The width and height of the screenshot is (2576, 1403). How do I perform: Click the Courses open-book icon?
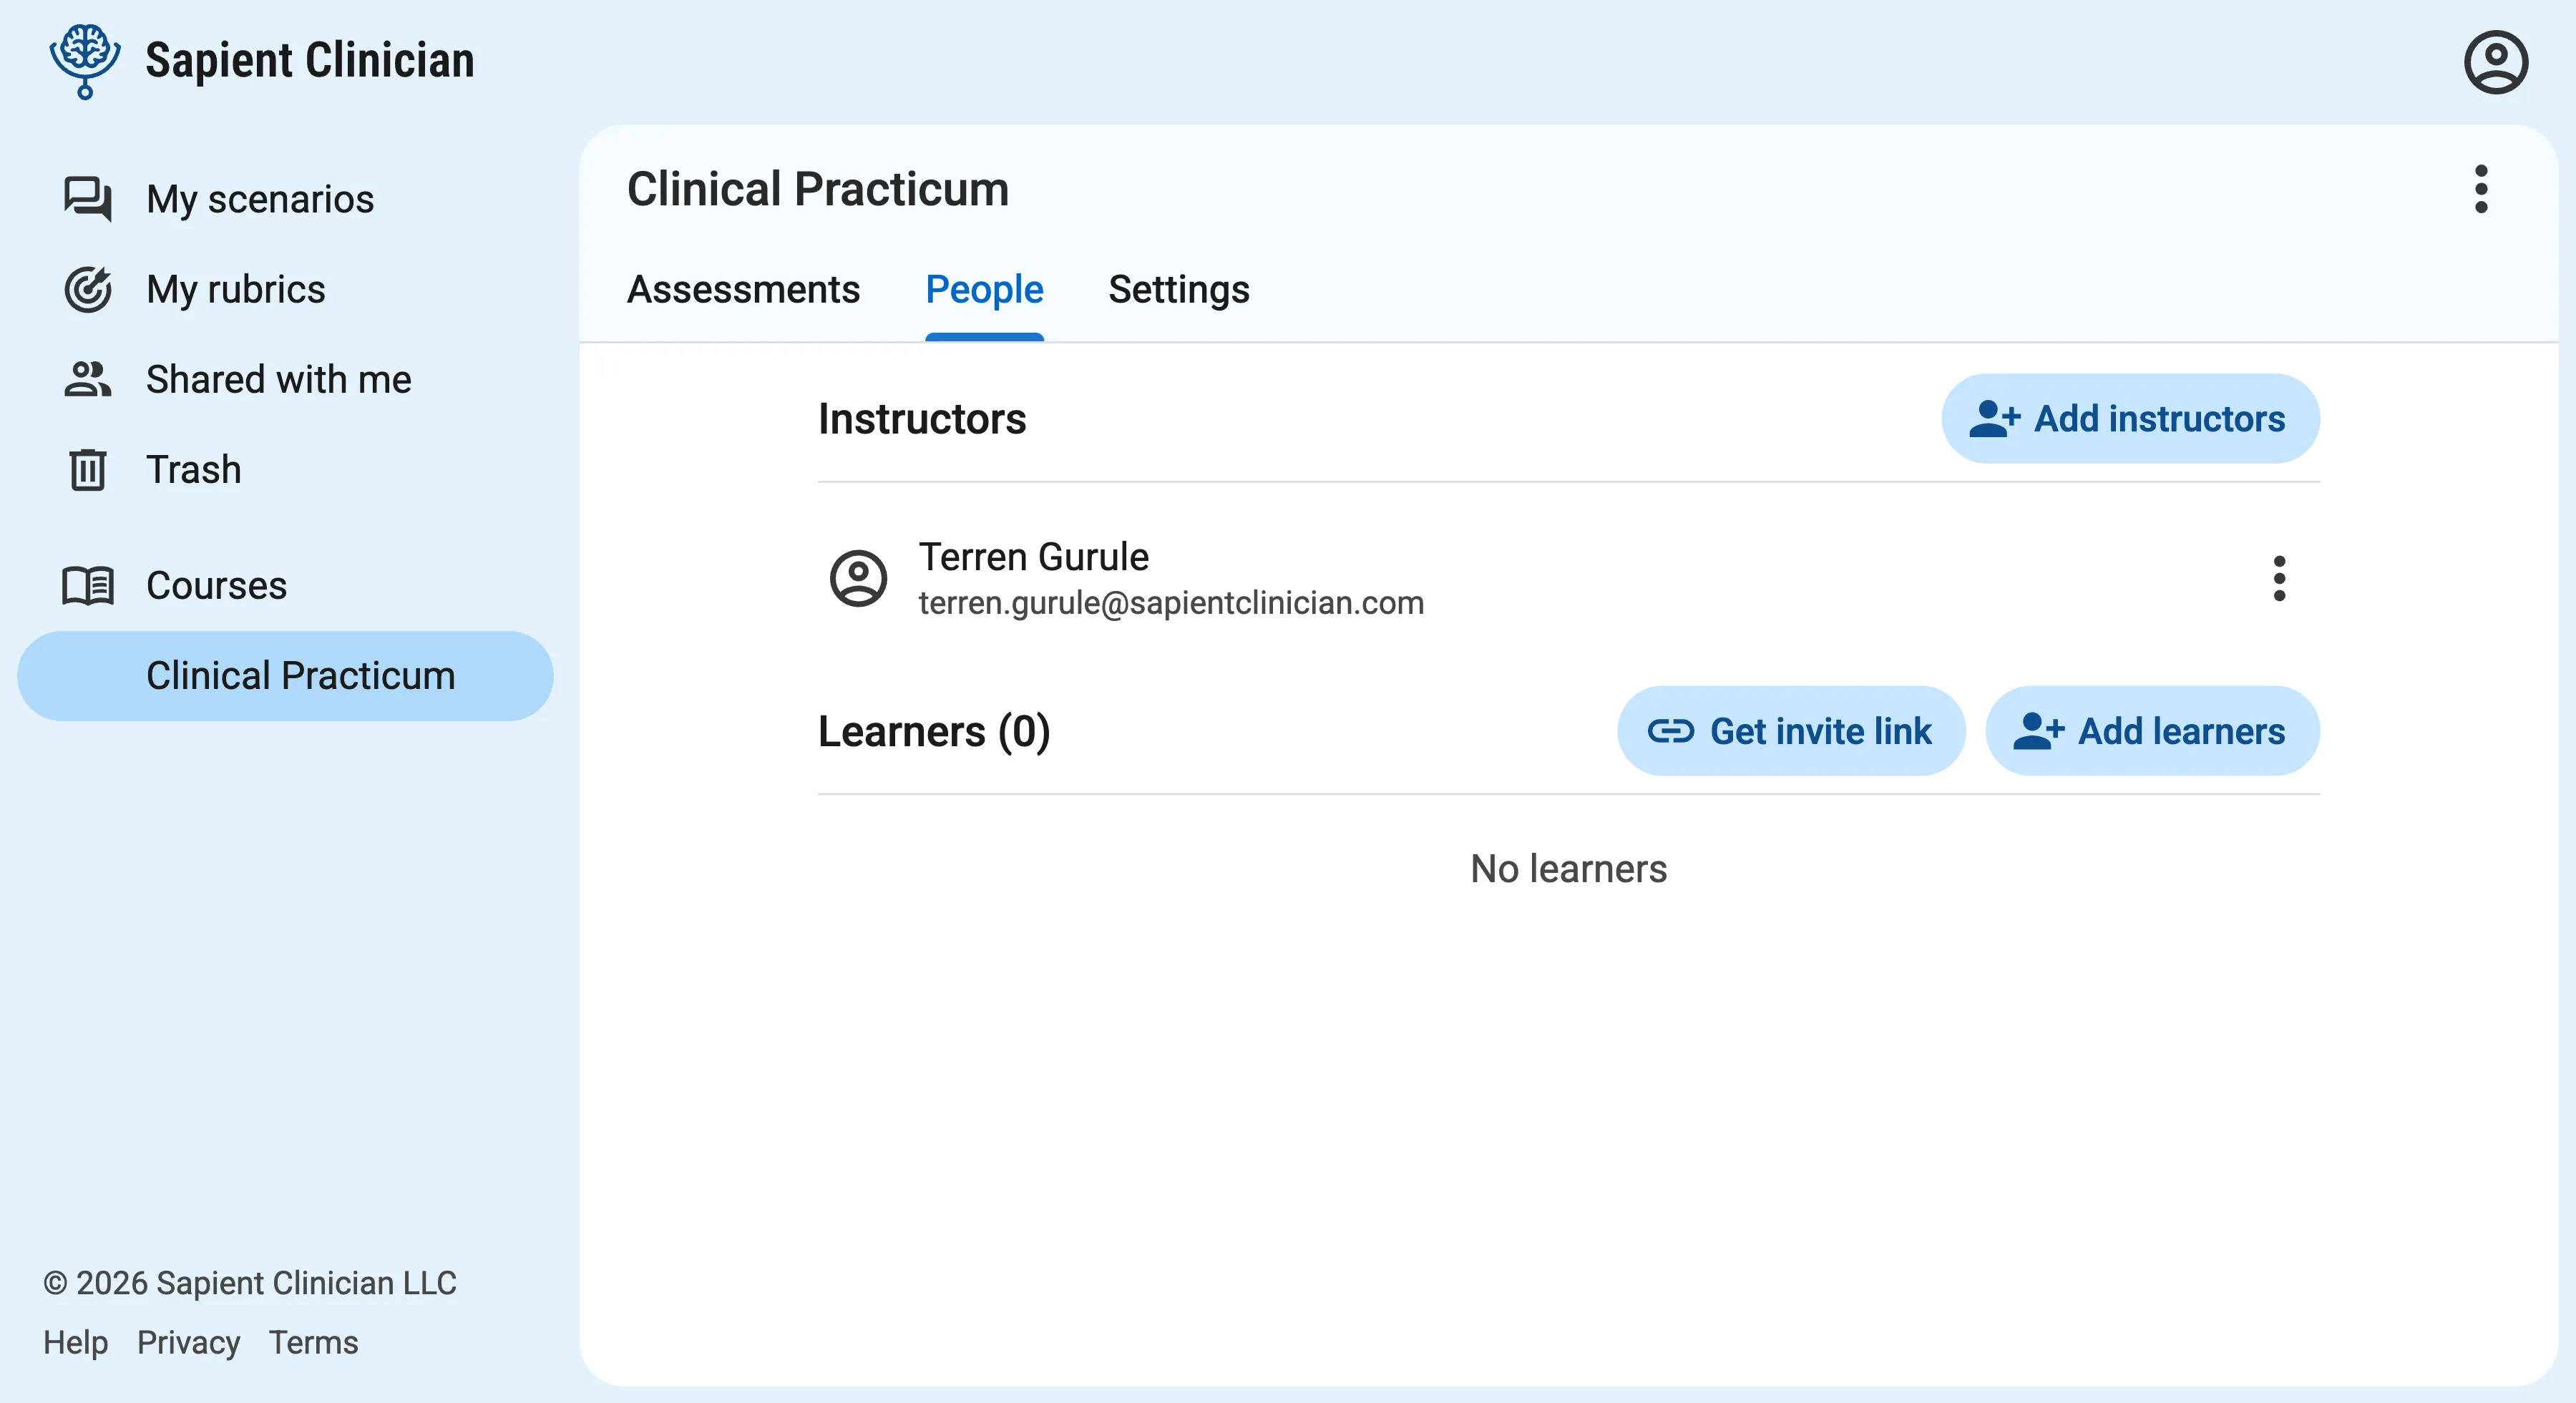(x=88, y=585)
